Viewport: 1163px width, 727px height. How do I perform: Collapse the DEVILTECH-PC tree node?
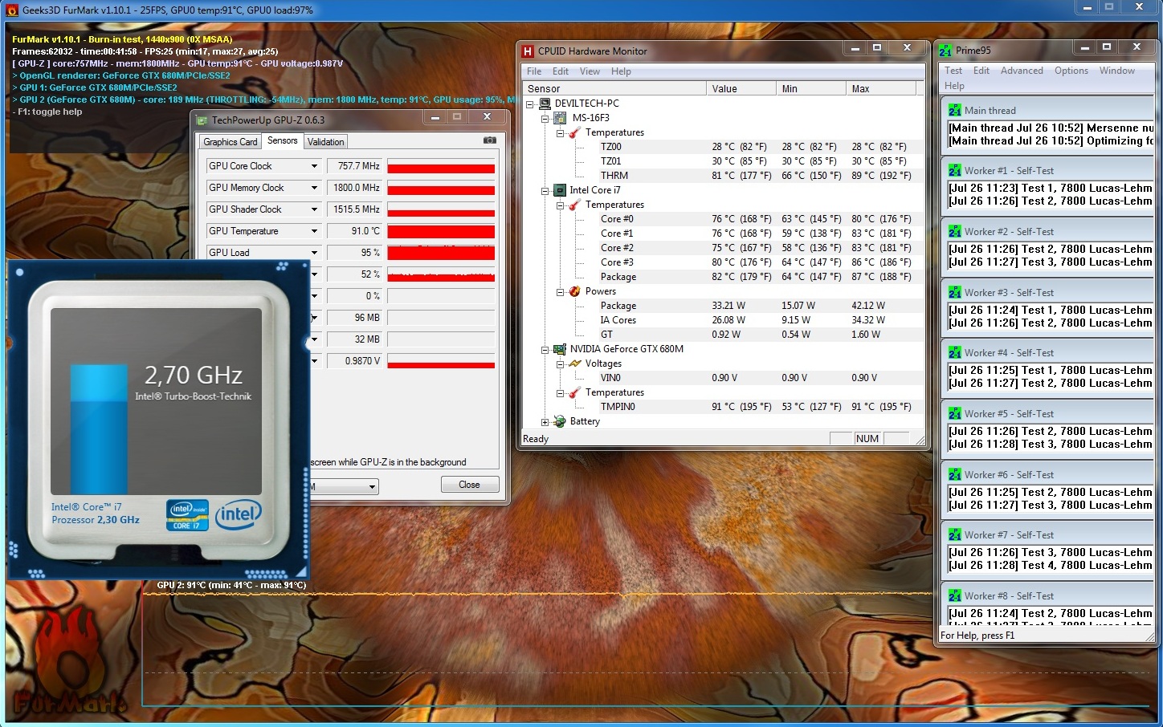[x=530, y=104]
